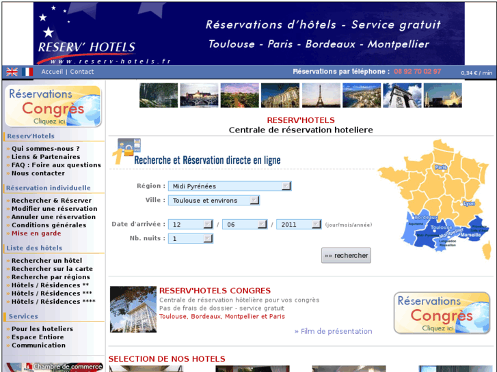Click the phone number 08 92 70 02 97
This screenshot has width=497, height=372.
click(x=417, y=72)
